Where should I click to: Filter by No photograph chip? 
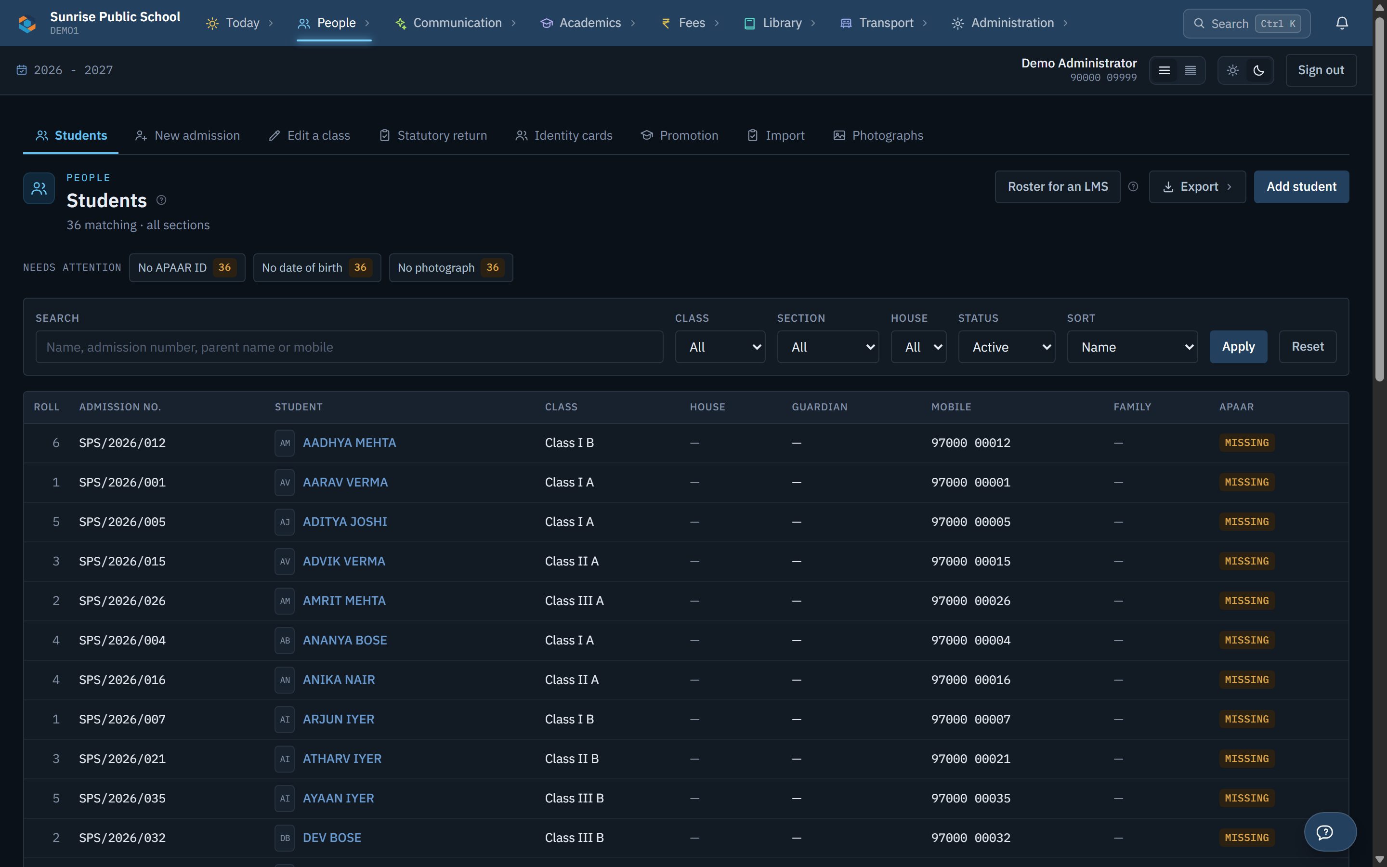451,268
